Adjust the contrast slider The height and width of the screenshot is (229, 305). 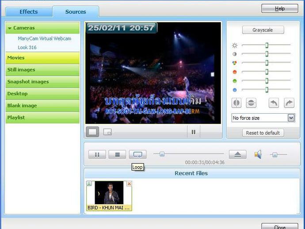(267, 53)
